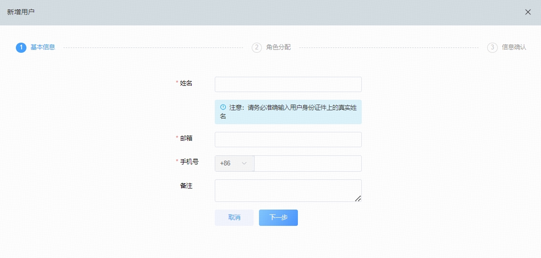The height and width of the screenshot is (258, 541).
Task: Close the 新增用户 dialog
Action: click(528, 12)
